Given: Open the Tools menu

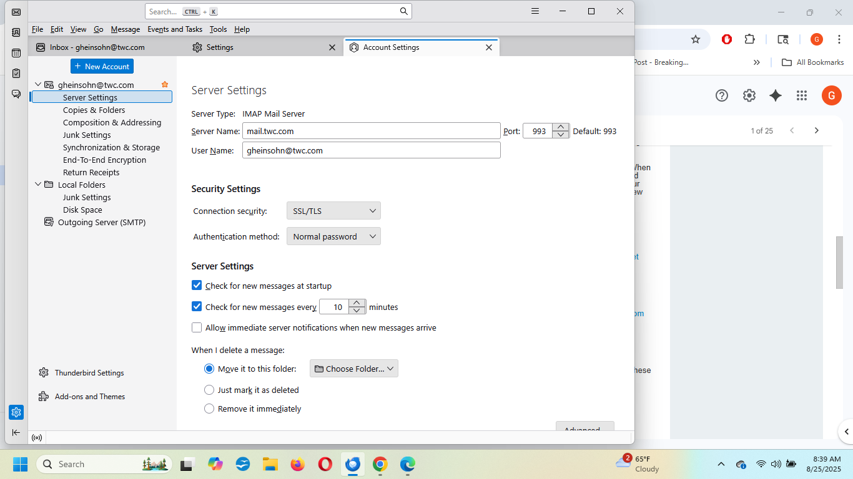Looking at the screenshot, I should [218, 29].
